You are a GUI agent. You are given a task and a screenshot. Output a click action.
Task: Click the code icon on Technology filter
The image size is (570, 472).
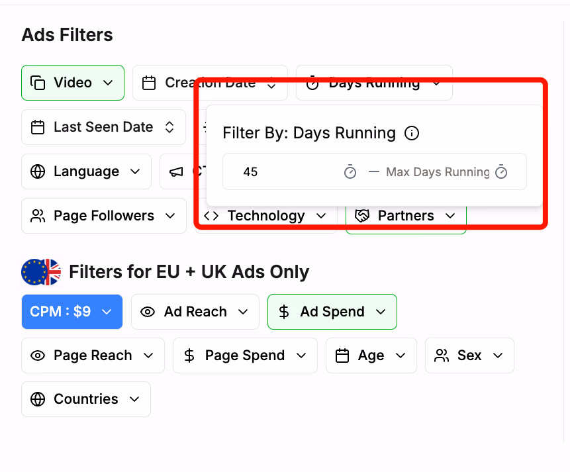pos(213,215)
